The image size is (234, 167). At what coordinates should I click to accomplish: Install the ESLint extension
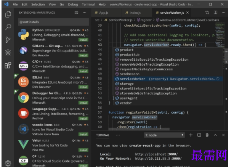83,87
